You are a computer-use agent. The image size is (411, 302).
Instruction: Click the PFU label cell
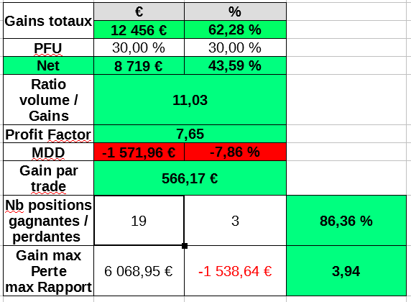[x=48, y=47]
